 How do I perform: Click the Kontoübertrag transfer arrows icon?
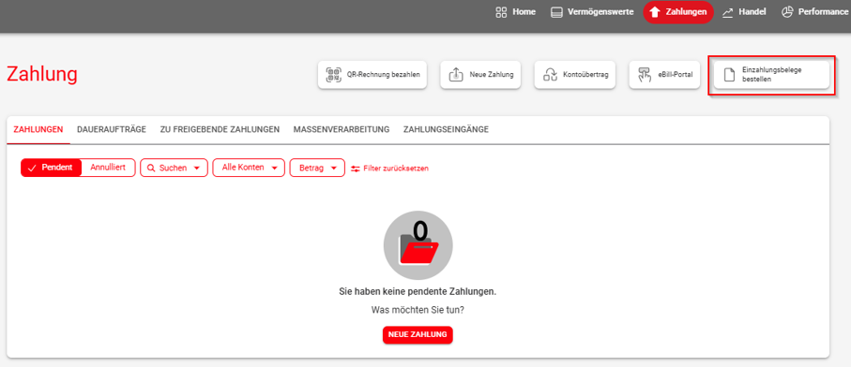(x=551, y=75)
